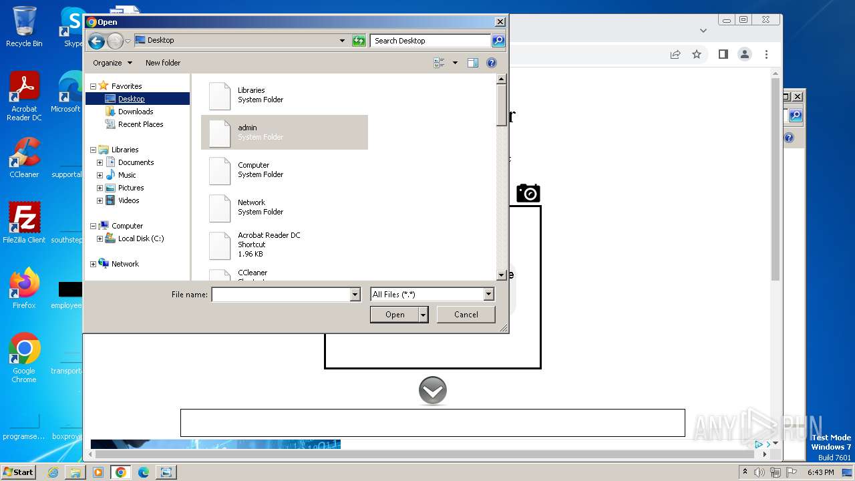Click the Start button
855x481 pixels.
coord(18,472)
